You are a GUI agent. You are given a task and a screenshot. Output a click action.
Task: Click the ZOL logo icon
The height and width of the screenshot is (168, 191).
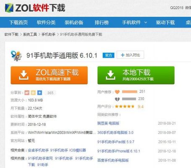9,8
